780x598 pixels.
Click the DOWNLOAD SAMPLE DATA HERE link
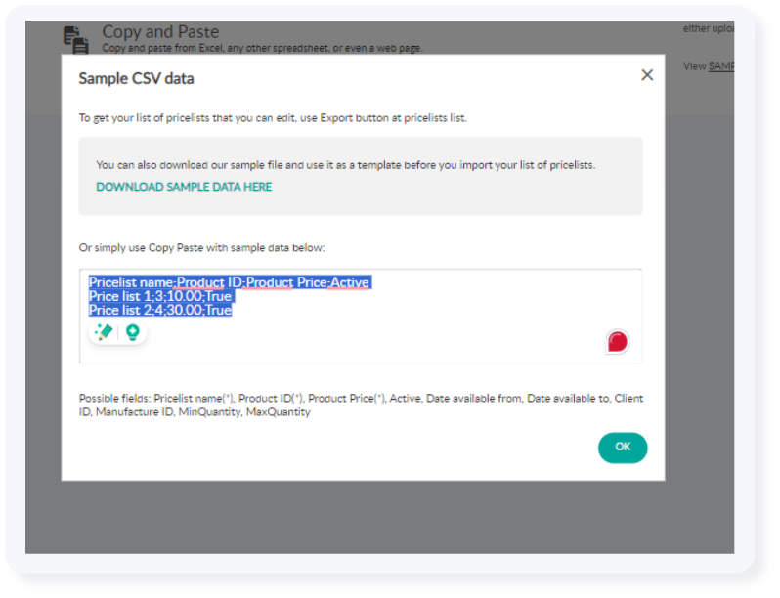click(184, 187)
